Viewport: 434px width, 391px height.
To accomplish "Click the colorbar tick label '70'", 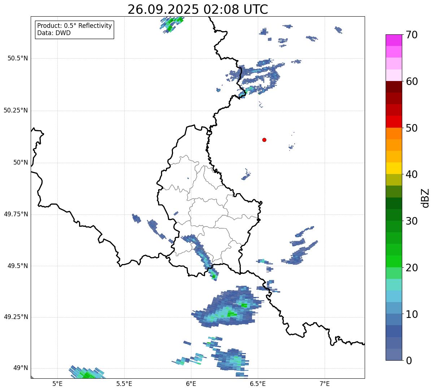I will click(x=412, y=35).
